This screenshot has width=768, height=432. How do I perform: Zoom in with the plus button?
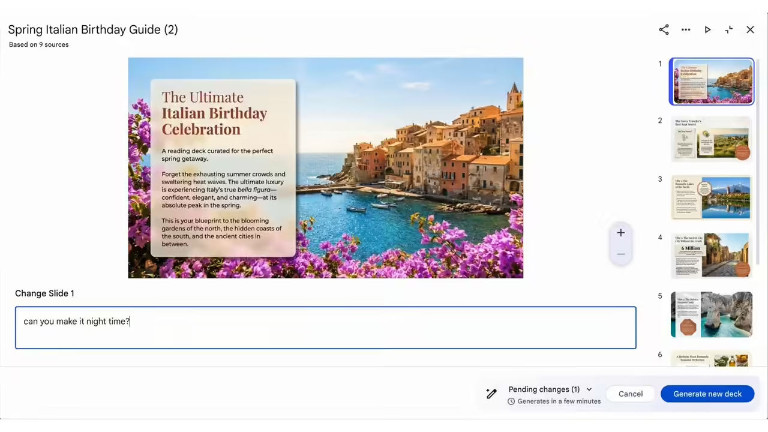click(621, 233)
